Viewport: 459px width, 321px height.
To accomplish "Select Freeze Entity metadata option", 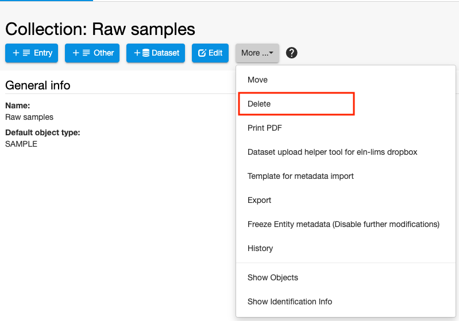I will point(346,224).
